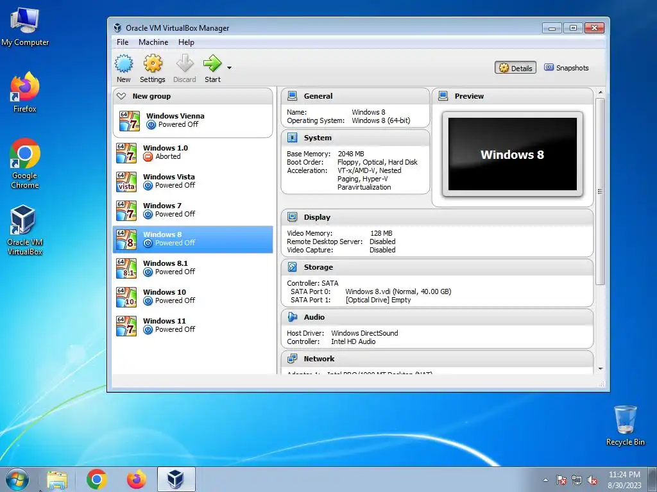Click the Boot Order value text
The image size is (657, 492).
[x=377, y=162]
